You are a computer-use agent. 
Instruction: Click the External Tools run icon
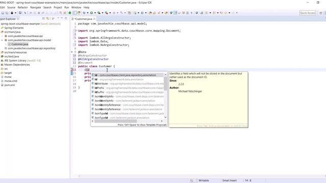click(x=106, y=13)
